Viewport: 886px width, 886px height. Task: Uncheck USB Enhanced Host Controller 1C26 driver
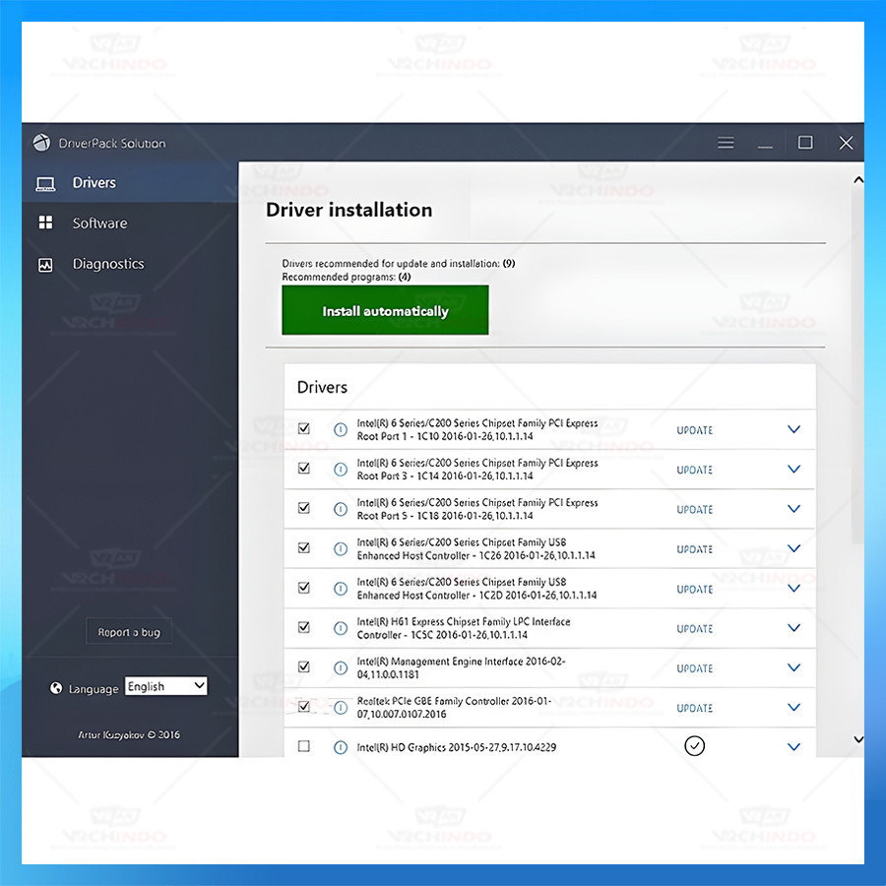click(304, 547)
